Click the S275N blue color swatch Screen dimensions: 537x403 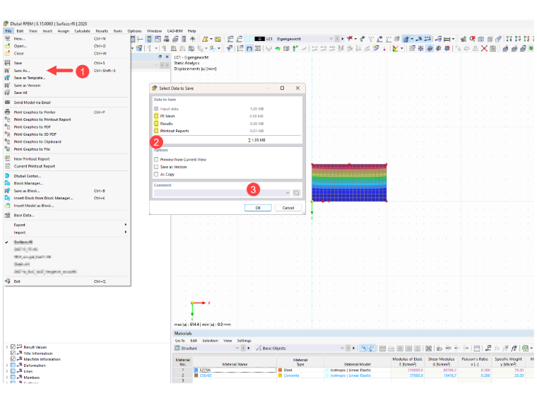(196, 370)
